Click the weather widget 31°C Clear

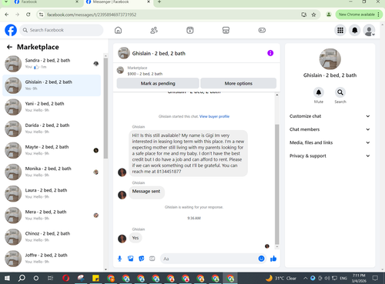[281, 278]
